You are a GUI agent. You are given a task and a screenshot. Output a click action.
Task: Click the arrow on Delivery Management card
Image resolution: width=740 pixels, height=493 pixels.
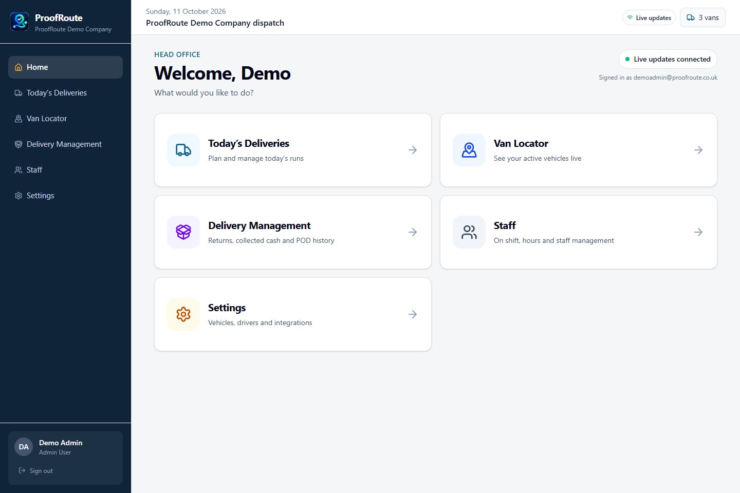click(x=413, y=232)
